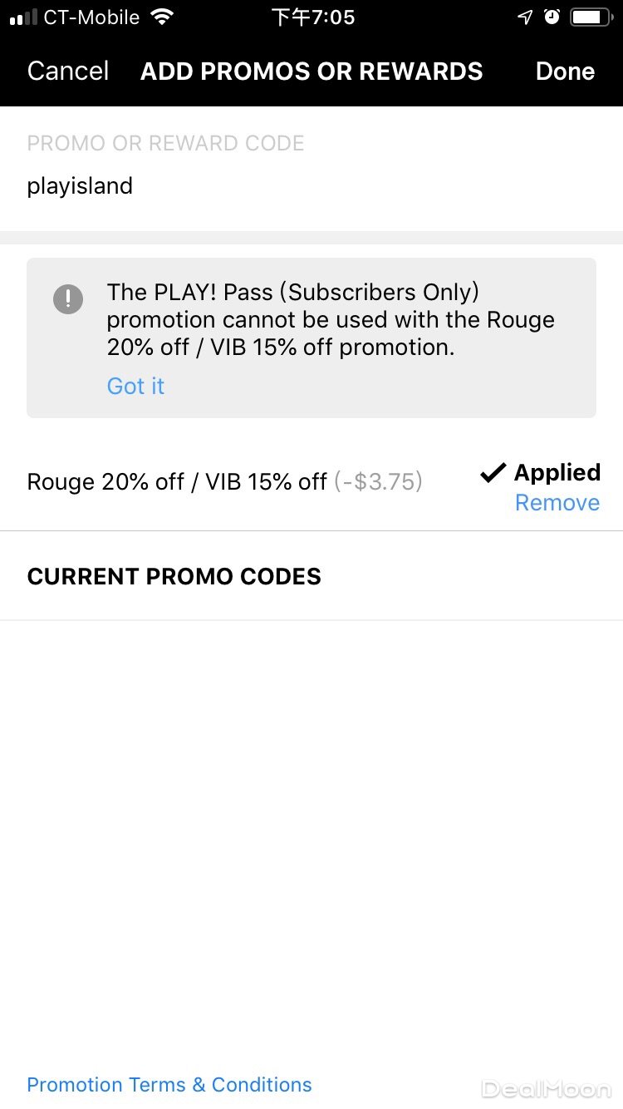Tap the Rouge 20% off / VIB 15% off label
Viewport: 623px width, 1109px height.
[177, 482]
